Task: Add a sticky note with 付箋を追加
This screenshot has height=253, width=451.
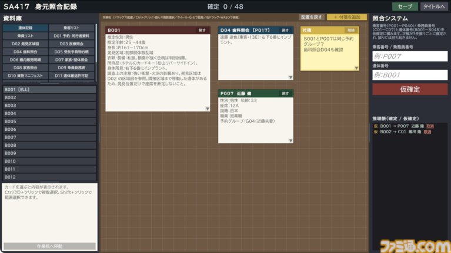Action: pyautogui.click(x=347, y=17)
